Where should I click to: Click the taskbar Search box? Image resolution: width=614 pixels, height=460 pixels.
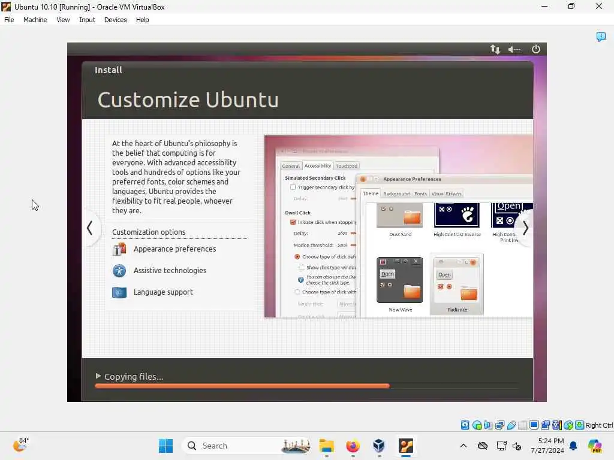click(x=248, y=446)
